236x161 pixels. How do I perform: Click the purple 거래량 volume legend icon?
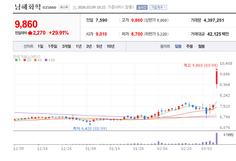coord(224,135)
